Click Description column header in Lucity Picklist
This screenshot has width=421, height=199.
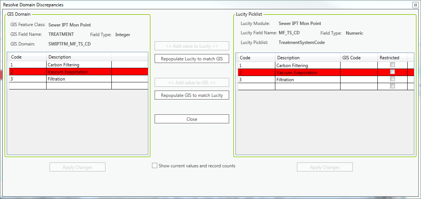click(308, 58)
